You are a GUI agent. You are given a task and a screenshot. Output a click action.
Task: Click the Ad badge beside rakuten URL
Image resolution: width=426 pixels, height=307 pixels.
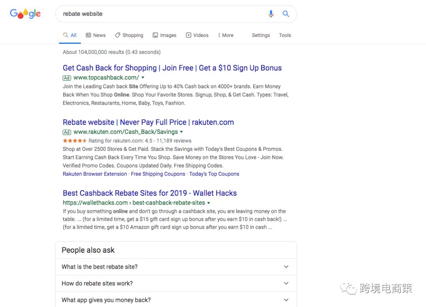click(67, 132)
